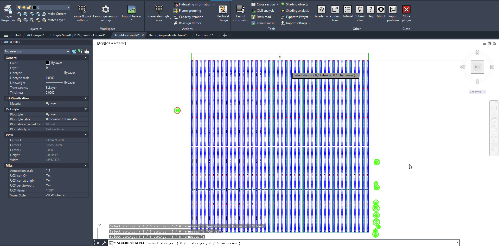
Task: Switch to Demo_PerpendicularTrunk* tab
Action: 168,35
